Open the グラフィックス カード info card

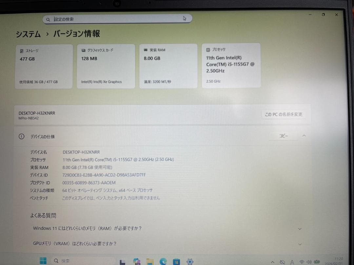point(106,65)
